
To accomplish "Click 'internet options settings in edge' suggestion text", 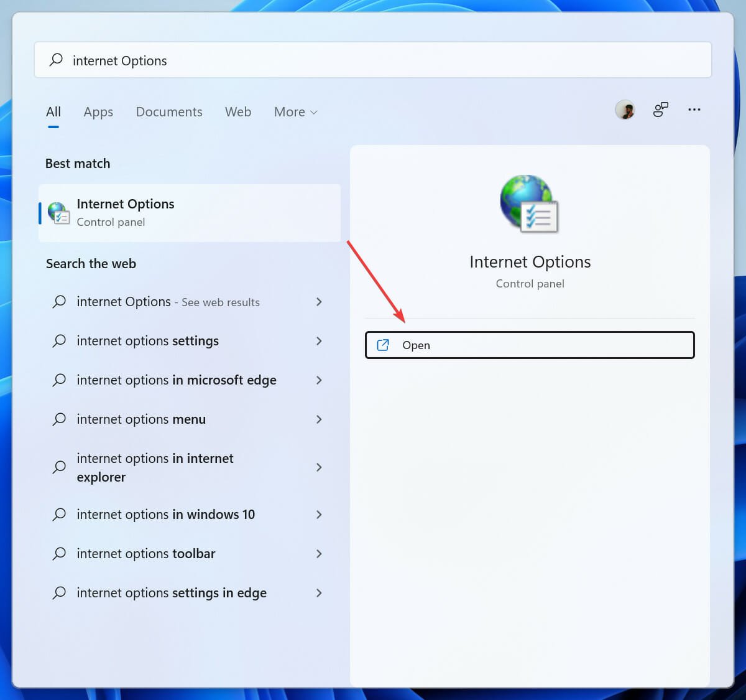I will 172,593.
